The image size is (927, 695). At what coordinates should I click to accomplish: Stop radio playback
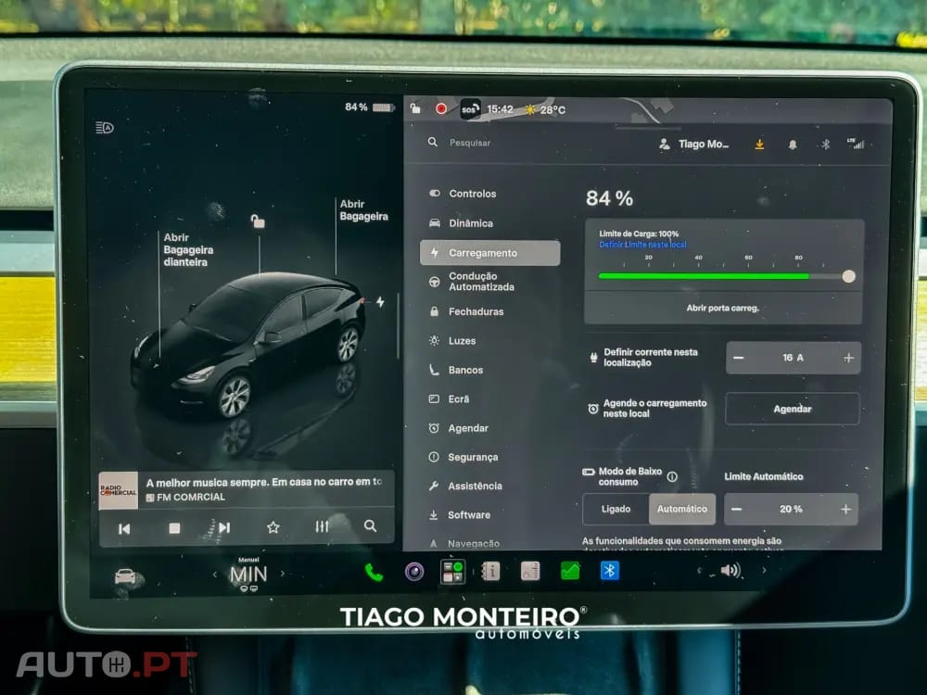[174, 528]
